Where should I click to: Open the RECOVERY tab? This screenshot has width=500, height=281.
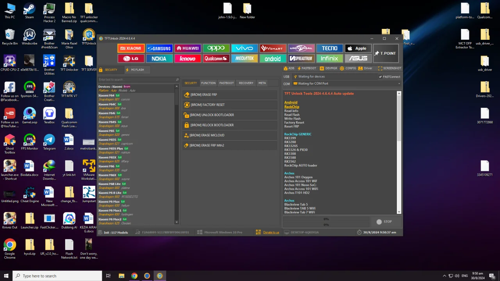[246, 83]
